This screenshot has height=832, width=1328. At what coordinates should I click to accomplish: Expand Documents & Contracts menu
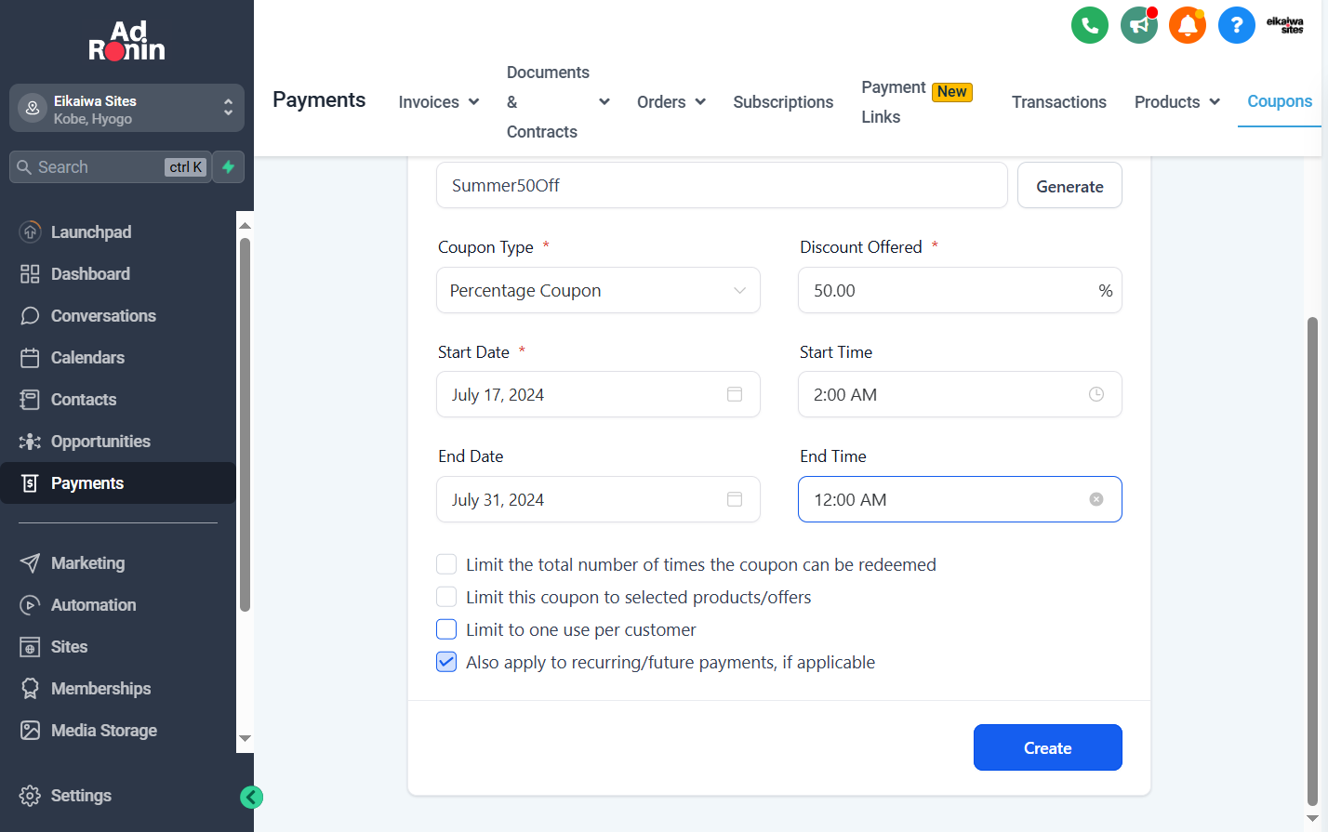pyautogui.click(x=558, y=102)
